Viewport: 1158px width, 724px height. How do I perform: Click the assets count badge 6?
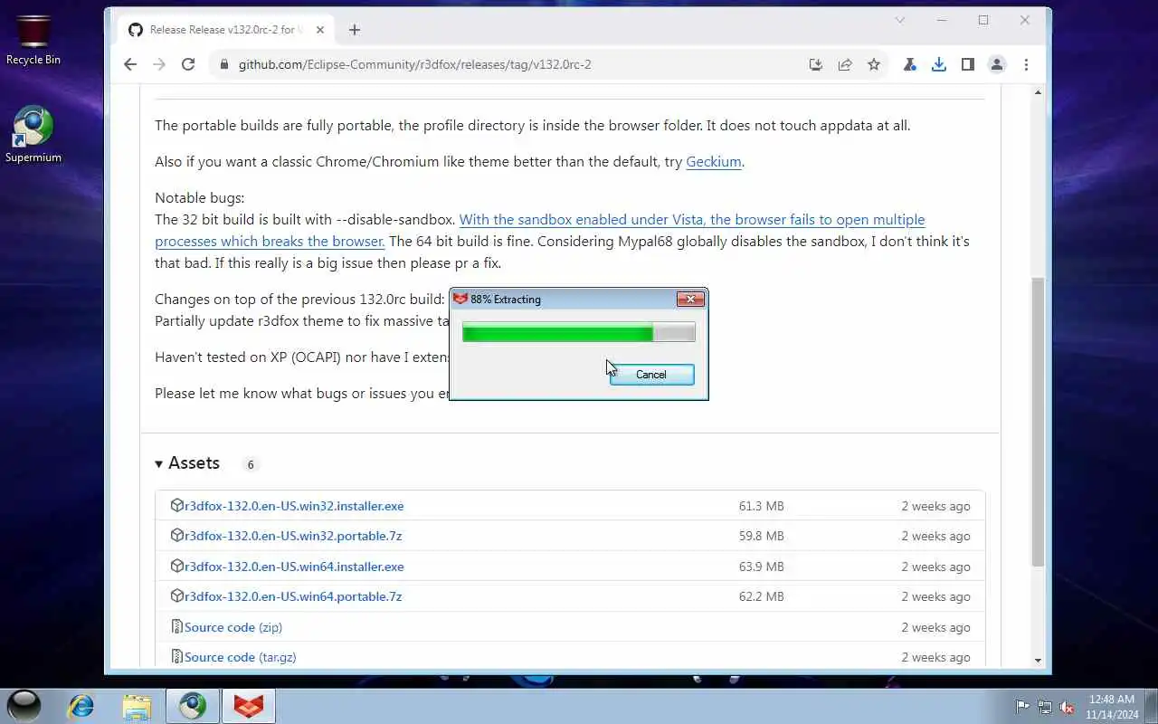tap(251, 464)
